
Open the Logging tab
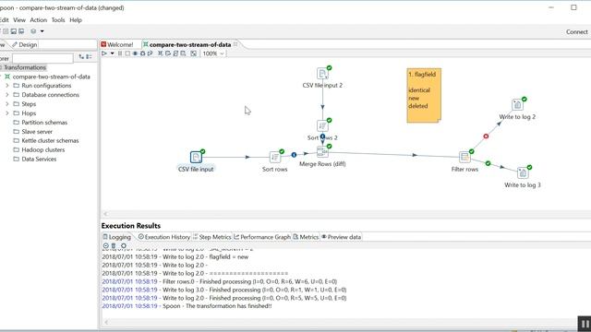pyautogui.click(x=117, y=237)
